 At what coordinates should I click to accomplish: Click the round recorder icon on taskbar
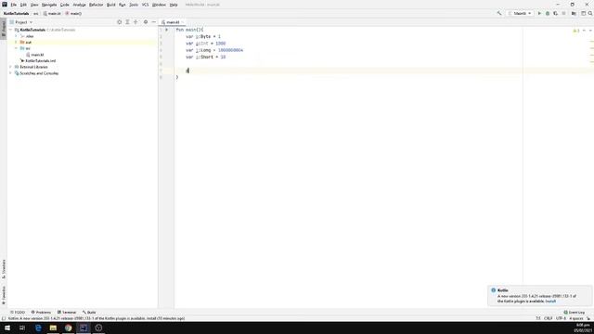(98, 328)
